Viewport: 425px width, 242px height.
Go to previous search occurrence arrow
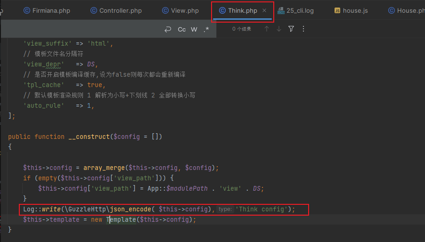267,29
